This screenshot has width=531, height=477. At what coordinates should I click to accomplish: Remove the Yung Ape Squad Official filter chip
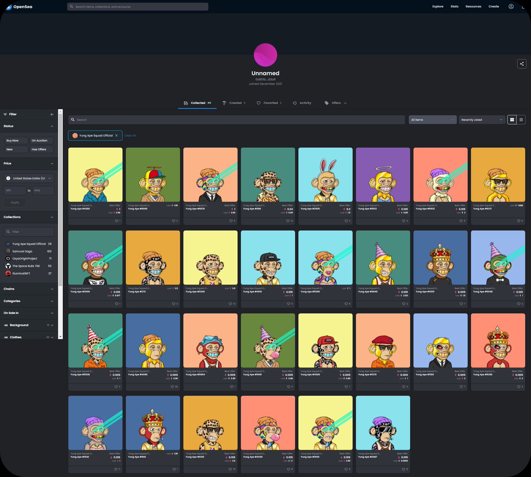click(x=116, y=135)
